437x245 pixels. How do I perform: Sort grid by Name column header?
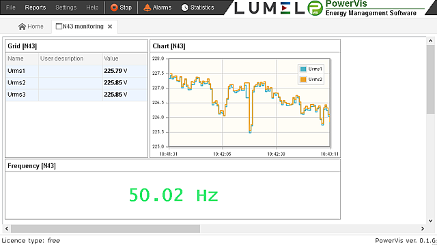[23, 59]
